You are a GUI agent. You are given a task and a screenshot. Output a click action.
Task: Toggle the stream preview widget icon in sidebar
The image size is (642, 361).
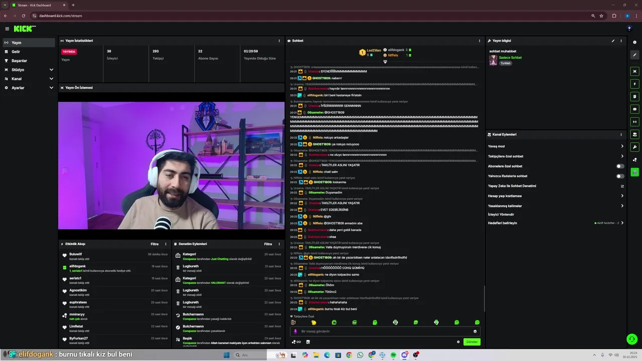click(635, 71)
